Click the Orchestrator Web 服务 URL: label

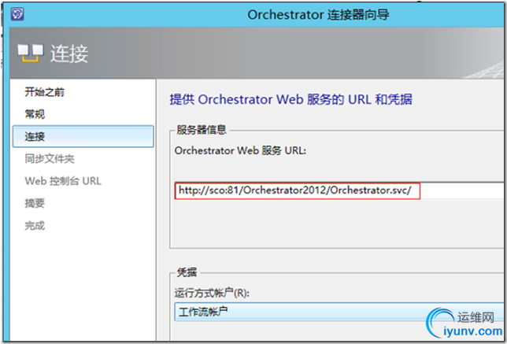240,150
